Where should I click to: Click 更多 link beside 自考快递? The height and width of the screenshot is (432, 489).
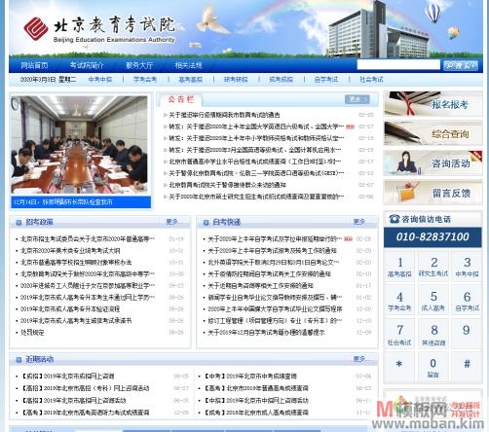click(x=359, y=222)
